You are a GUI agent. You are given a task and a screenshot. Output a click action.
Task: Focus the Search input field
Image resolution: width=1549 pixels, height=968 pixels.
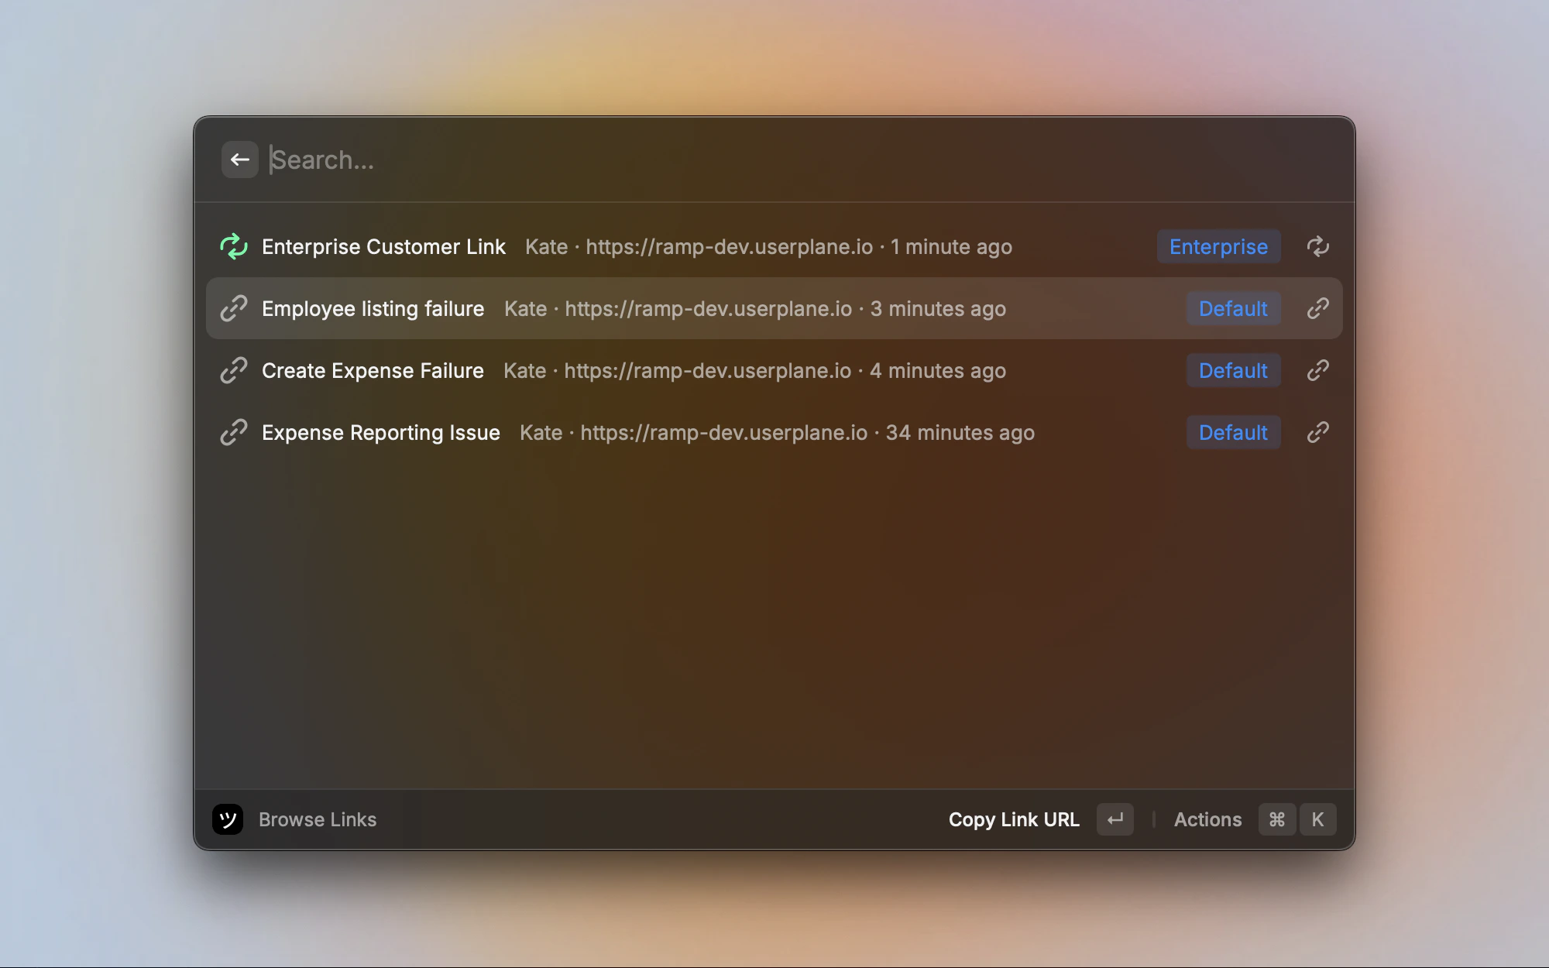pyautogui.click(x=697, y=160)
